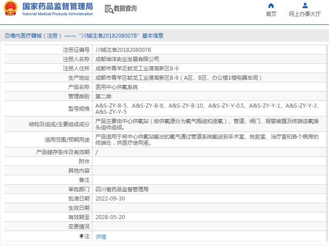329x247 pixels.
Task: Click the lightbulb icon beside 注
Action: click(x=81, y=236)
